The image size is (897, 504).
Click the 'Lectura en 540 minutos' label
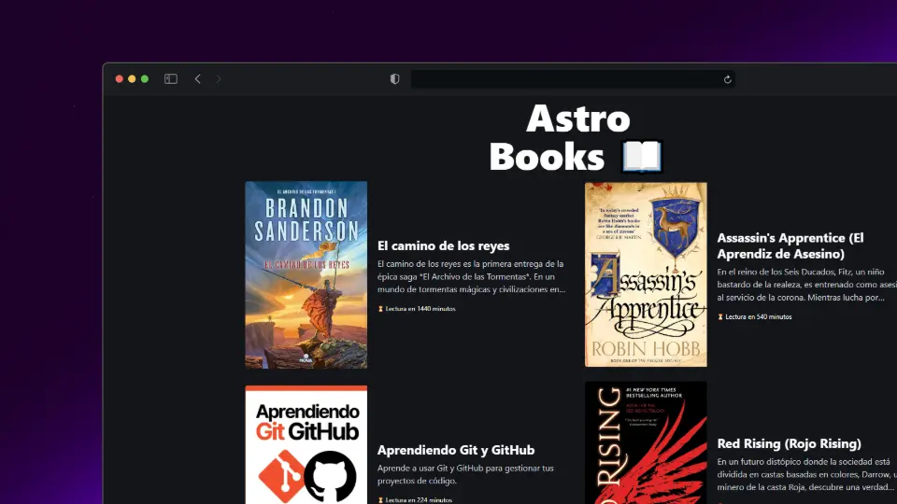759,316
